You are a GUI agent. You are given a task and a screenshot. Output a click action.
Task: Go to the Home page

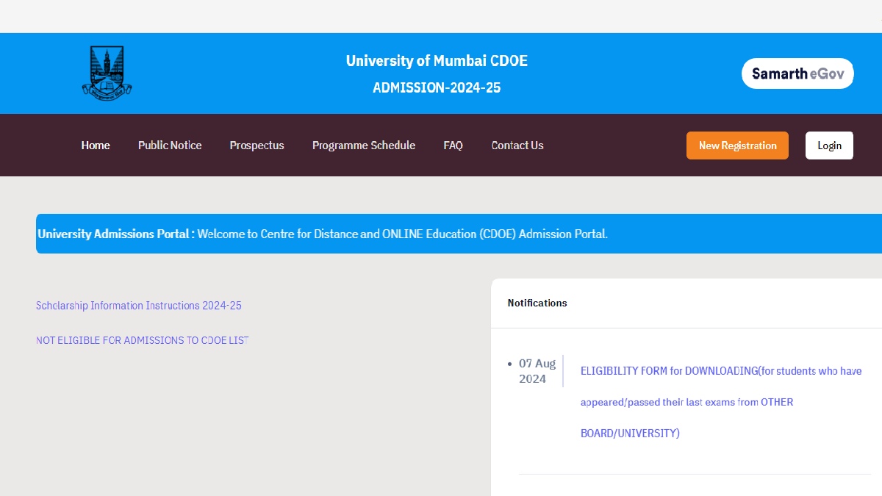[x=96, y=145]
